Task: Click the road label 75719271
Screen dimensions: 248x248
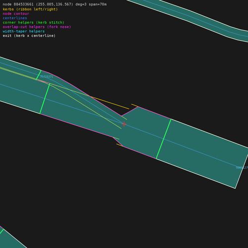Action: [47, 76]
